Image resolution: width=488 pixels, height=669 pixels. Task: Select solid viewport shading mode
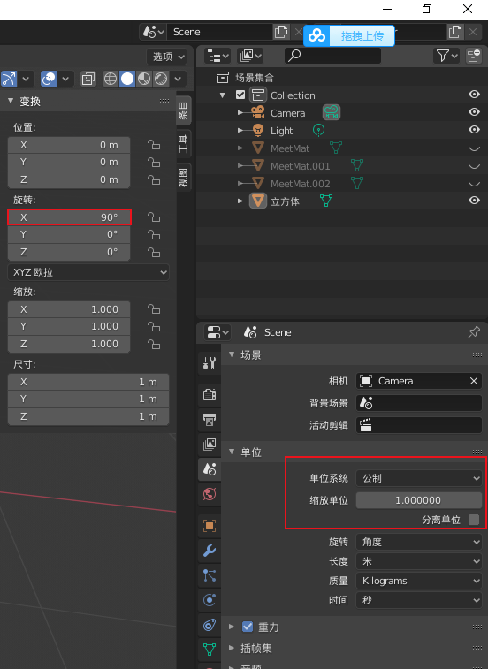(x=127, y=79)
